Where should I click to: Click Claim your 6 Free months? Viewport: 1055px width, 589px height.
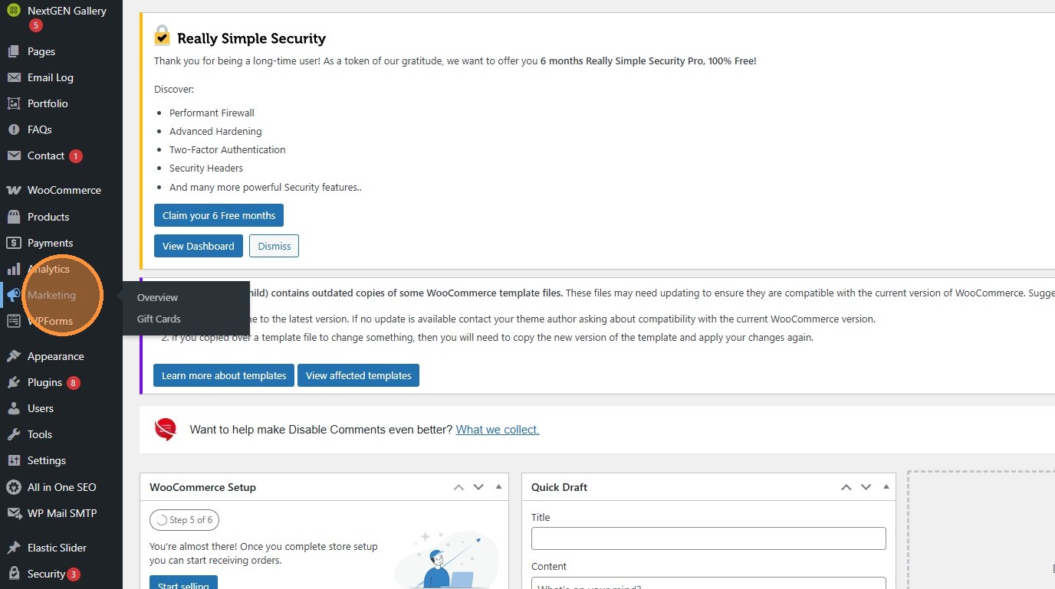click(219, 215)
